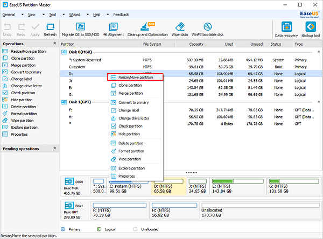This screenshot has height=239, width=323.
Task: Choose Change drive letter from context menu
Action: click(x=135, y=118)
